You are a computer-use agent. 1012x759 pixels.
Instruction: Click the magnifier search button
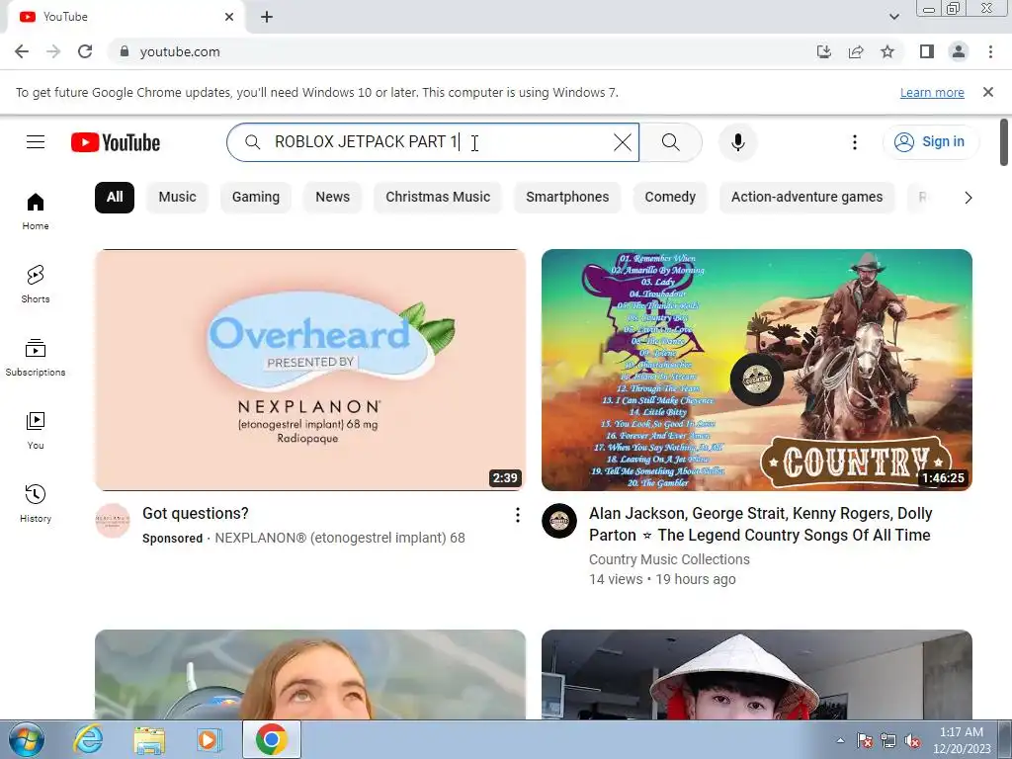(671, 142)
